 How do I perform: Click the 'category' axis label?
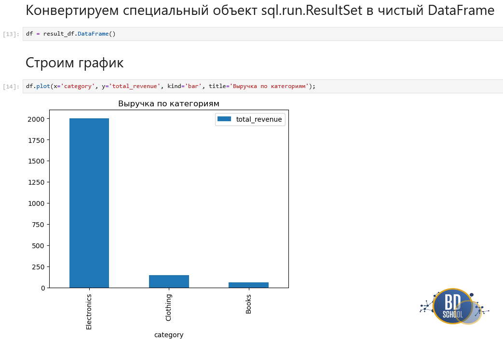point(168,334)
